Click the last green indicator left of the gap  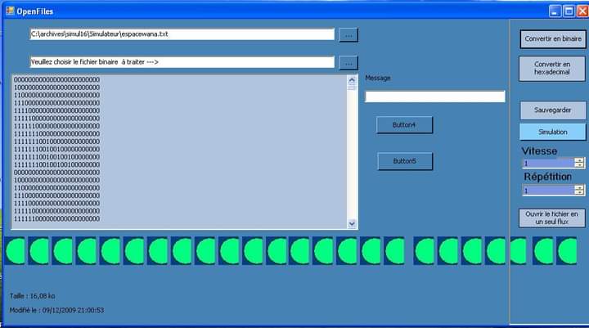point(395,250)
